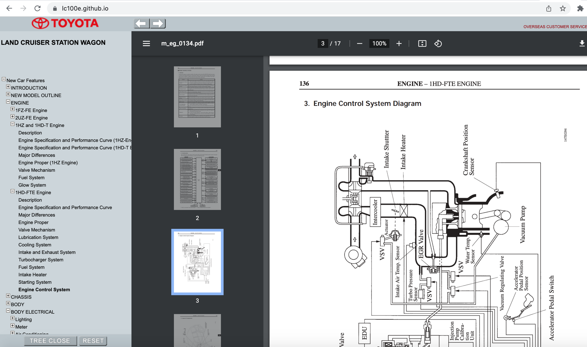Click the 100% zoom level field
The image size is (587, 347).
tap(379, 43)
